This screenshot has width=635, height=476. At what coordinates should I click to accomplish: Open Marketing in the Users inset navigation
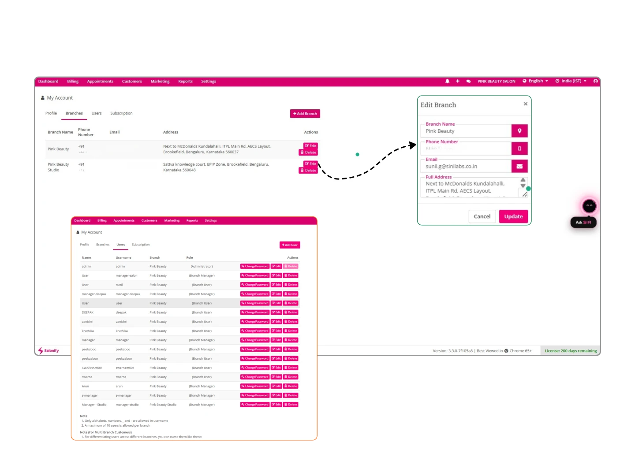point(172,220)
